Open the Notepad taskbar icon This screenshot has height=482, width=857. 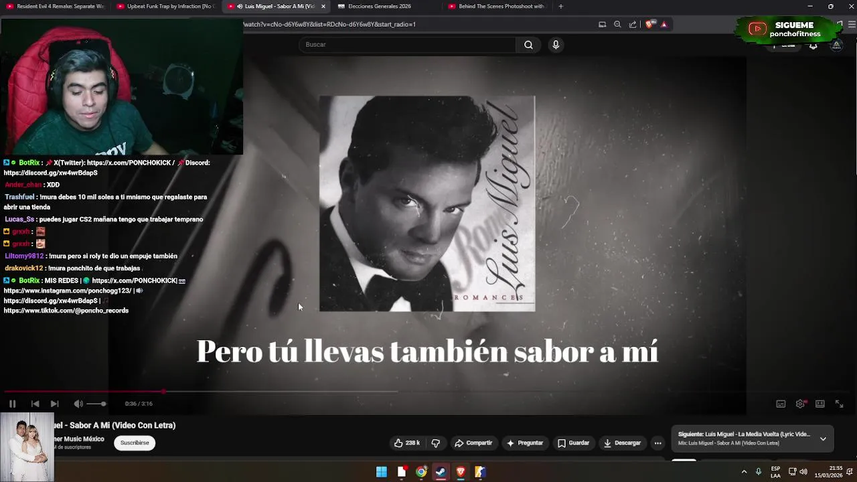[x=402, y=472]
